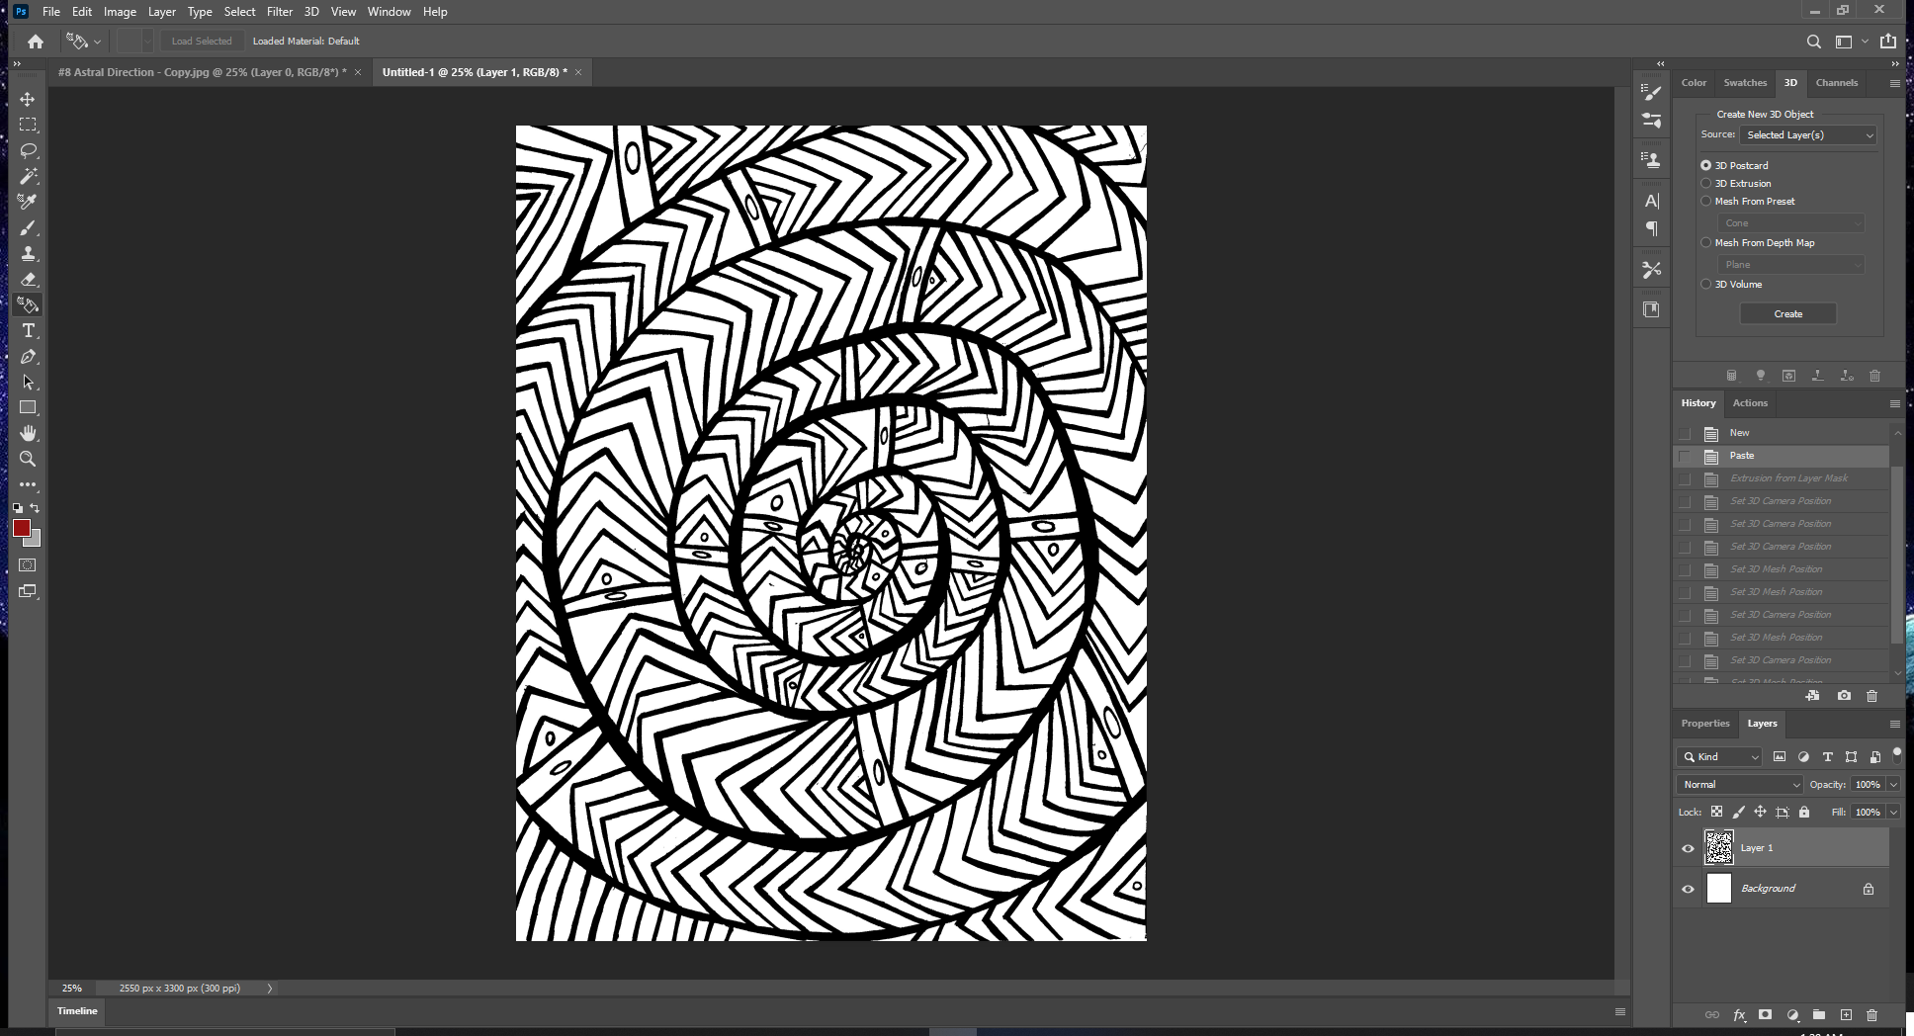Select the Eraser tool

(x=28, y=279)
